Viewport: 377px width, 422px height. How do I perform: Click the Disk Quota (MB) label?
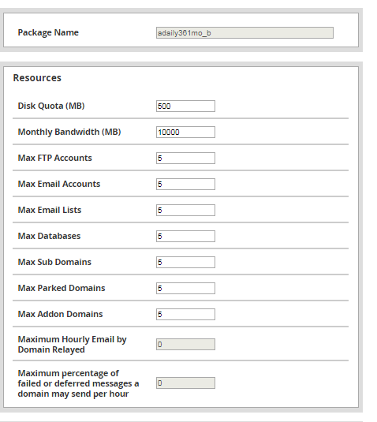pos(51,106)
